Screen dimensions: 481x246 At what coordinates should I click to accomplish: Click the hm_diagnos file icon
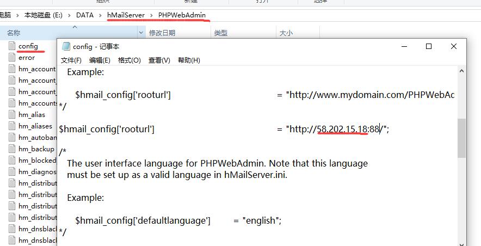point(12,172)
